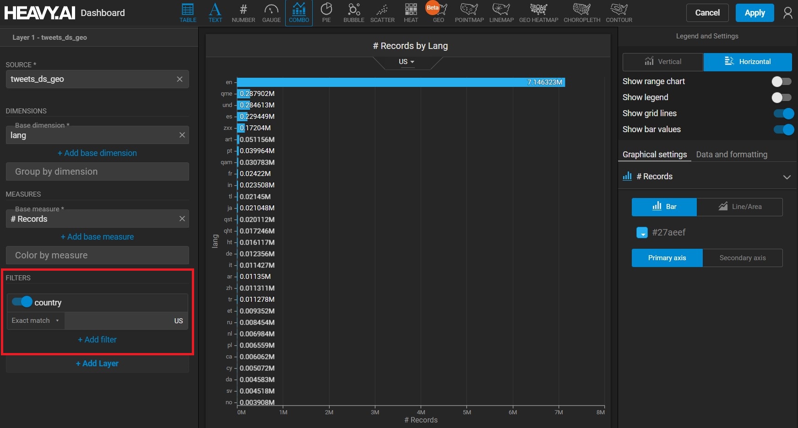Open the #27aeef color swatch
The image size is (798, 428).
(642, 233)
